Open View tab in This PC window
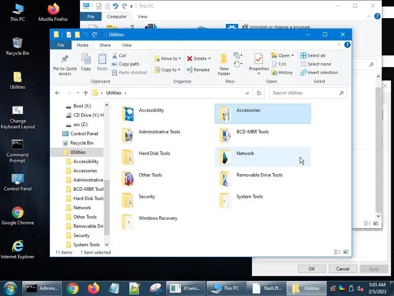This screenshot has height=296, width=394. point(142,17)
